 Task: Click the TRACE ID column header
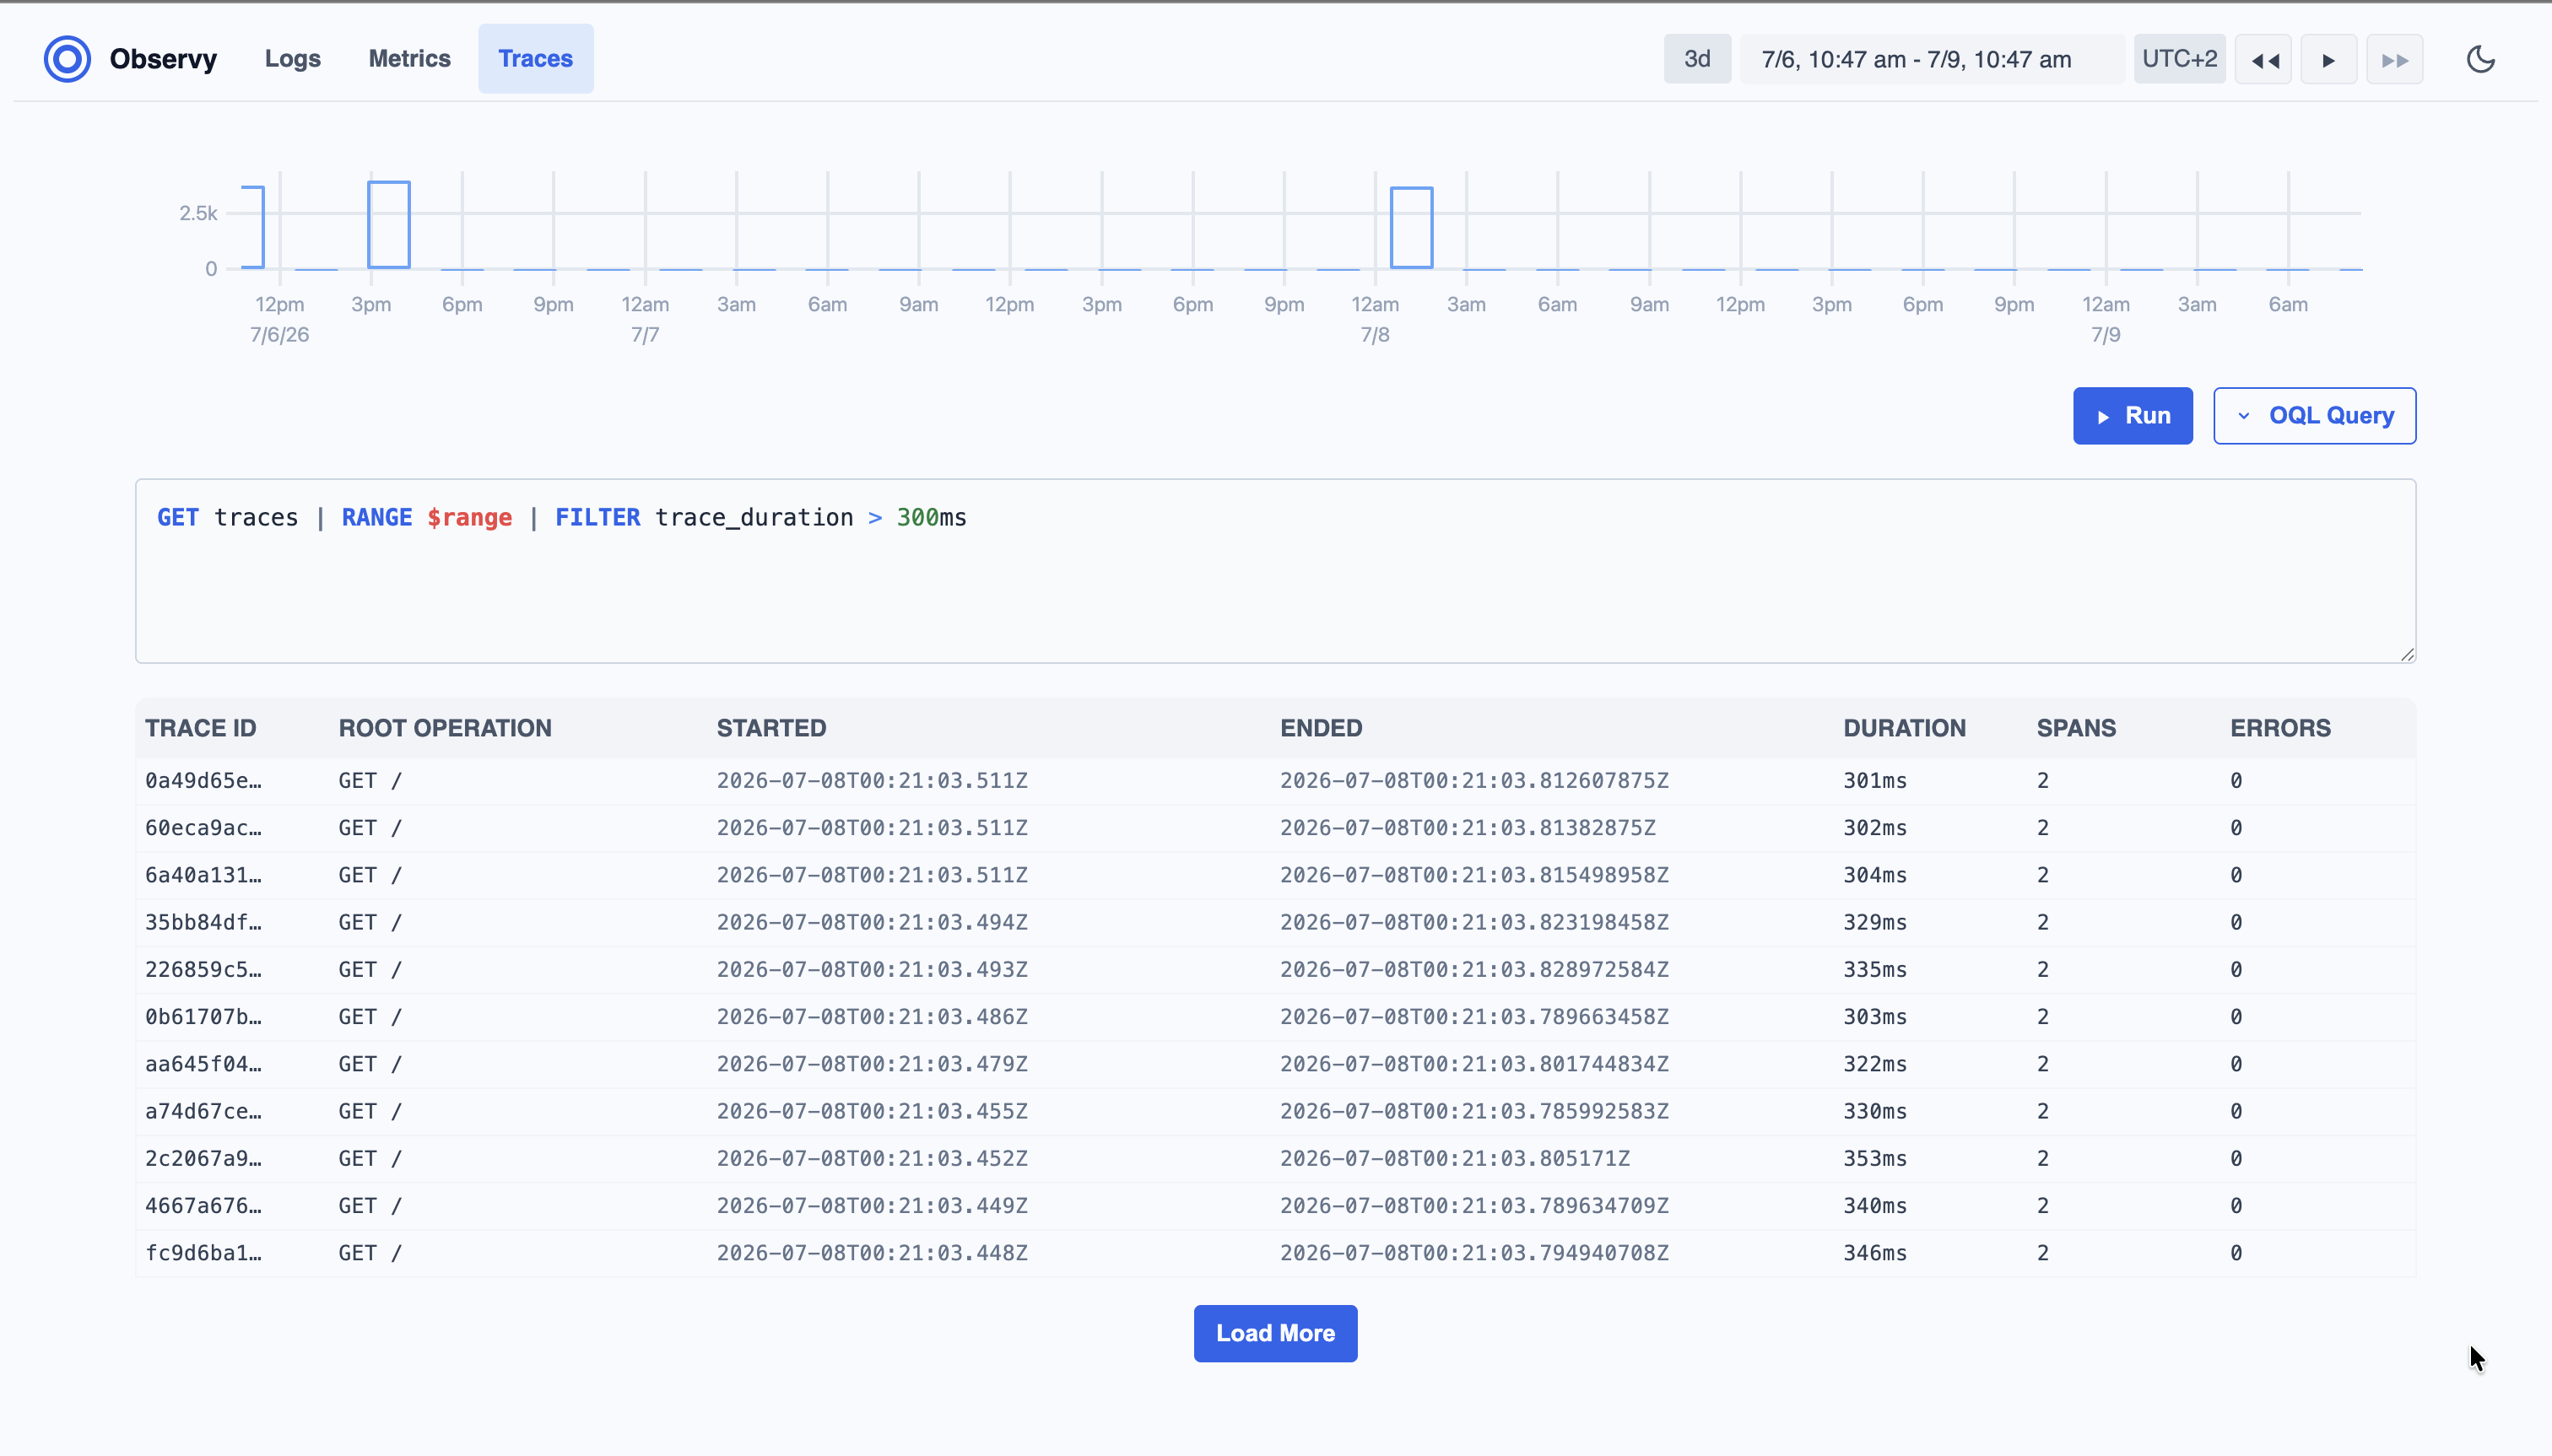click(201, 728)
